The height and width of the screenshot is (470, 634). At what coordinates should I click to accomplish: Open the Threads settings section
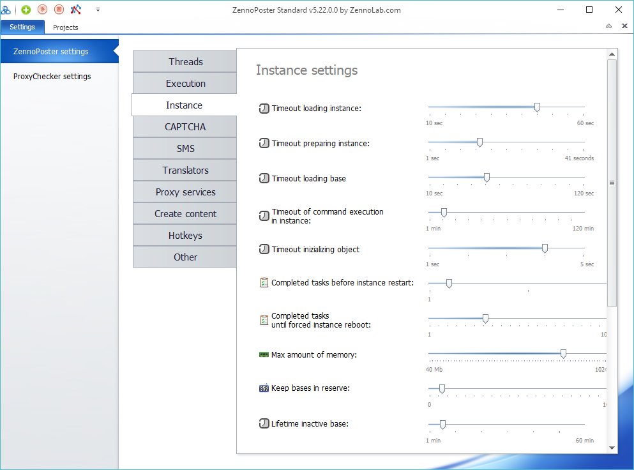(185, 61)
